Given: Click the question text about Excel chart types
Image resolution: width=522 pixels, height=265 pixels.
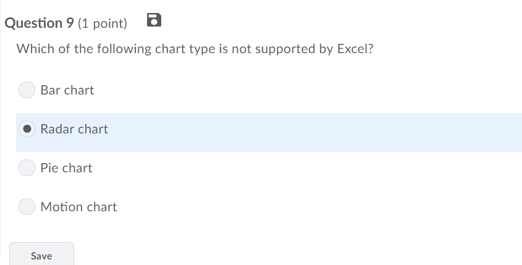Looking at the screenshot, I should [x=195, y=49].
